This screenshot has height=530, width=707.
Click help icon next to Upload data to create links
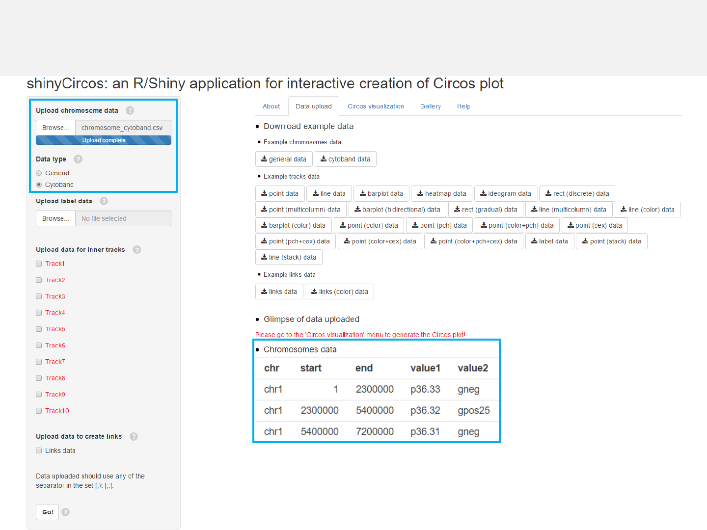(x=134, y=436)
